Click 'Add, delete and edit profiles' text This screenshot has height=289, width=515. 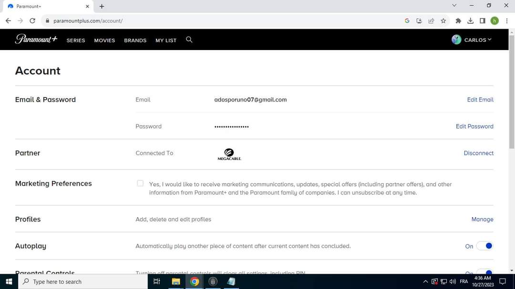[x=174, y=219]
